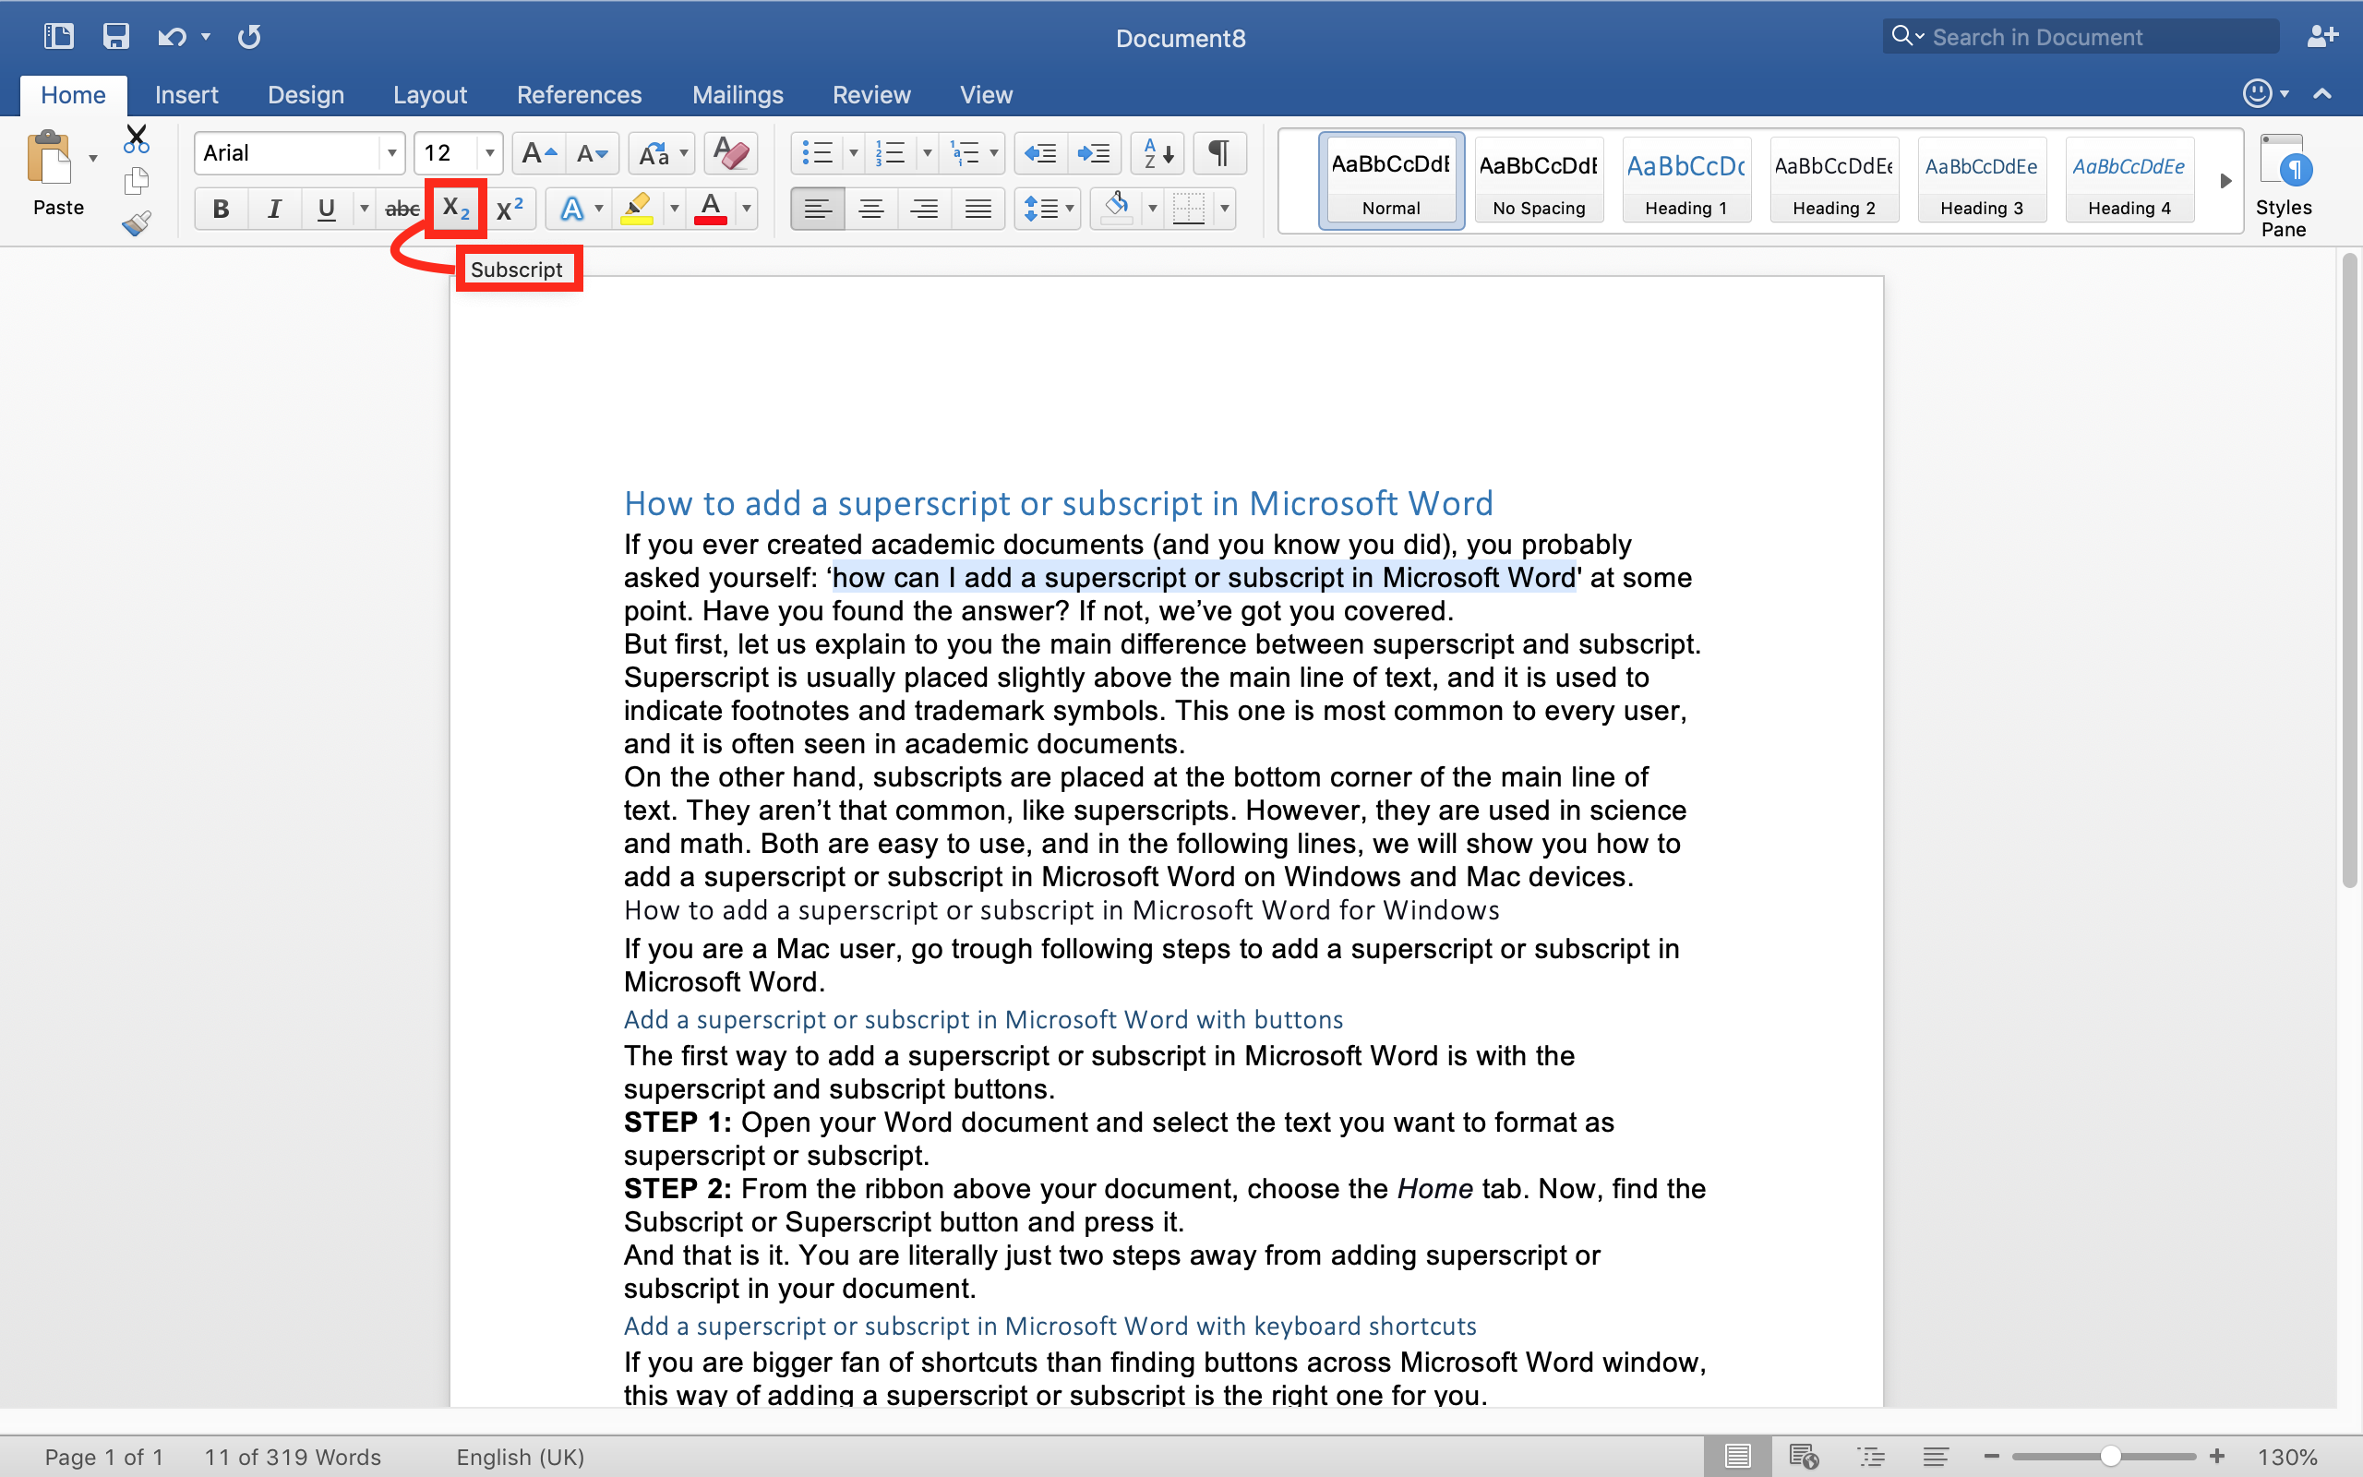This screenshot has width=2363, height=1477.
Task: Click the Strikethrough formatting icon
Action: tap(403, 208)
